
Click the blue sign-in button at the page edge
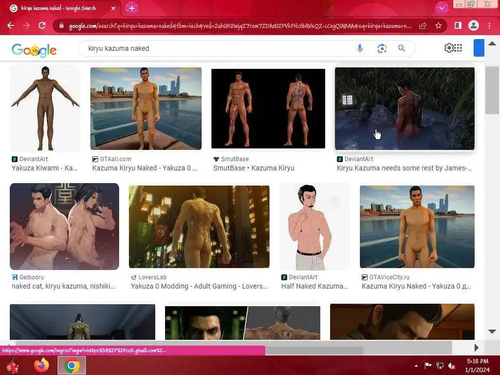coord(479,48)
